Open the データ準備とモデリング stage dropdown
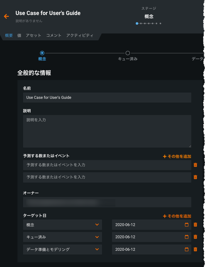Screen dimensions: 205x267 coord(97,249)
